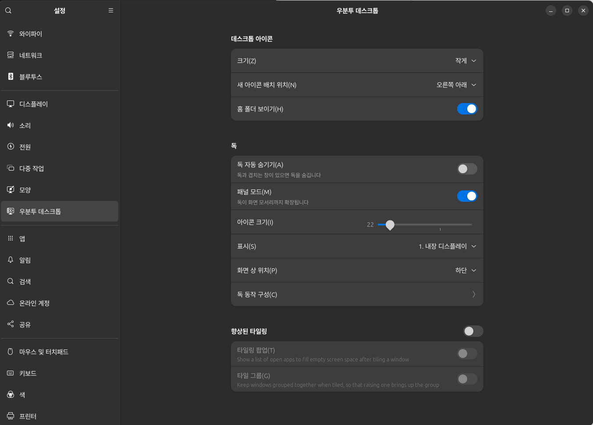Image resolution: width=593 pixels, height=425 pixels.
Task: Toggle the 타일링 팝업(T) switch
Action: pyautogui.click(x=467, y=354)
